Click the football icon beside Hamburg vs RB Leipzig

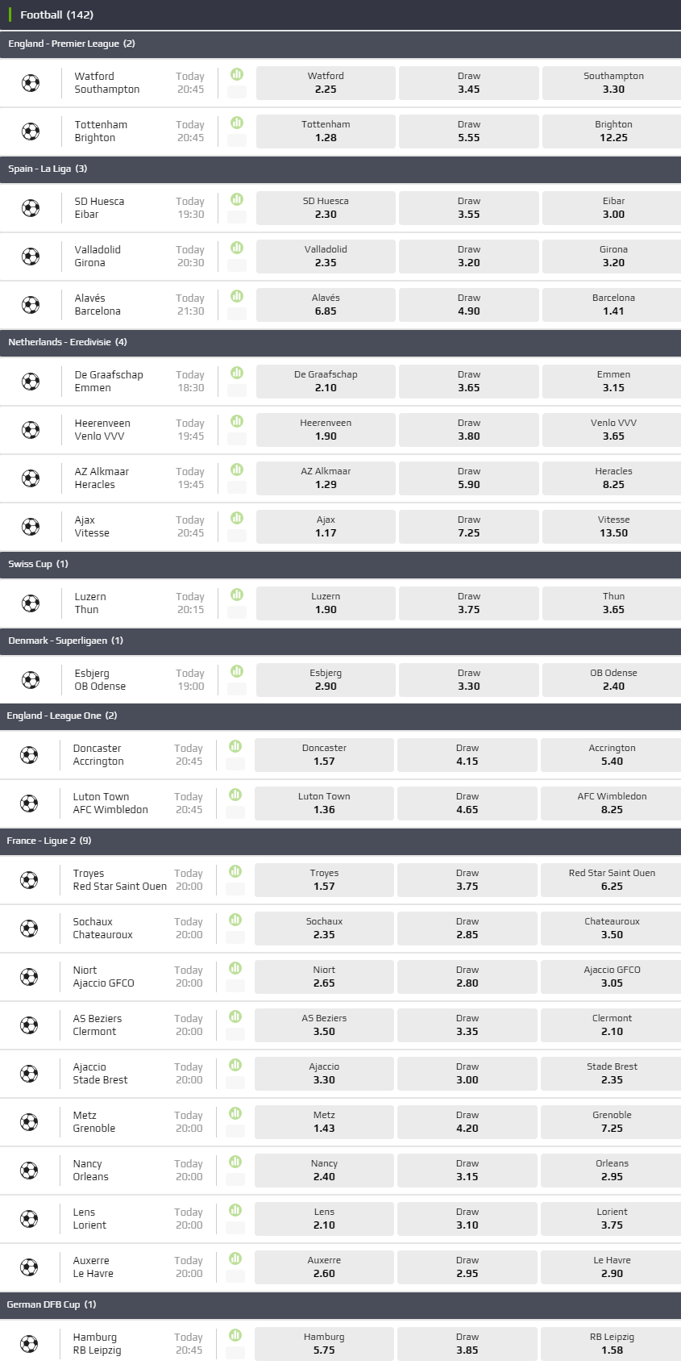(29, 1344)
